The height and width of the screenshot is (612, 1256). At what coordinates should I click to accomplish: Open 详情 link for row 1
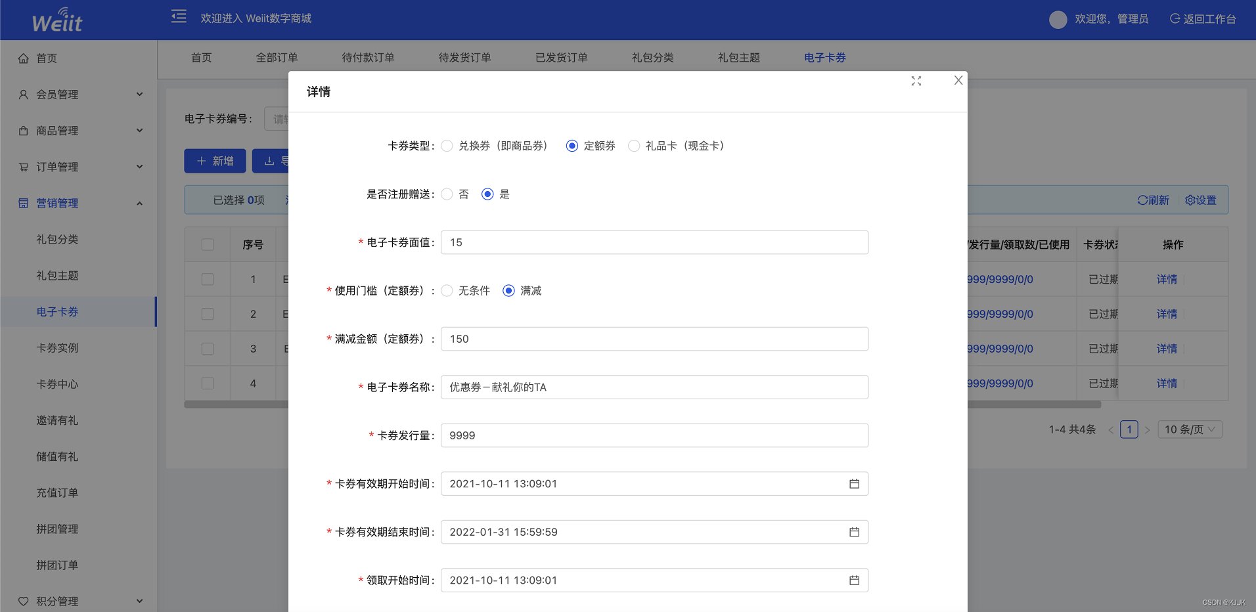[1167, 279]
